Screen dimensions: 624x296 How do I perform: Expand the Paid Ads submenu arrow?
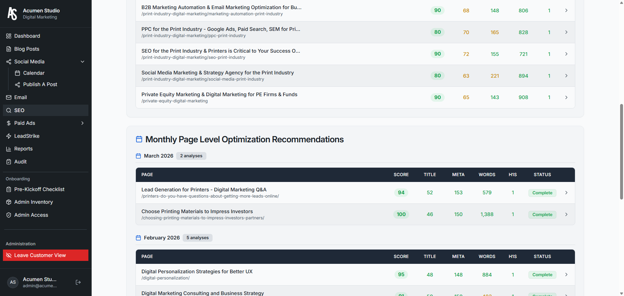pyautogui.click(x=83, y=123)
